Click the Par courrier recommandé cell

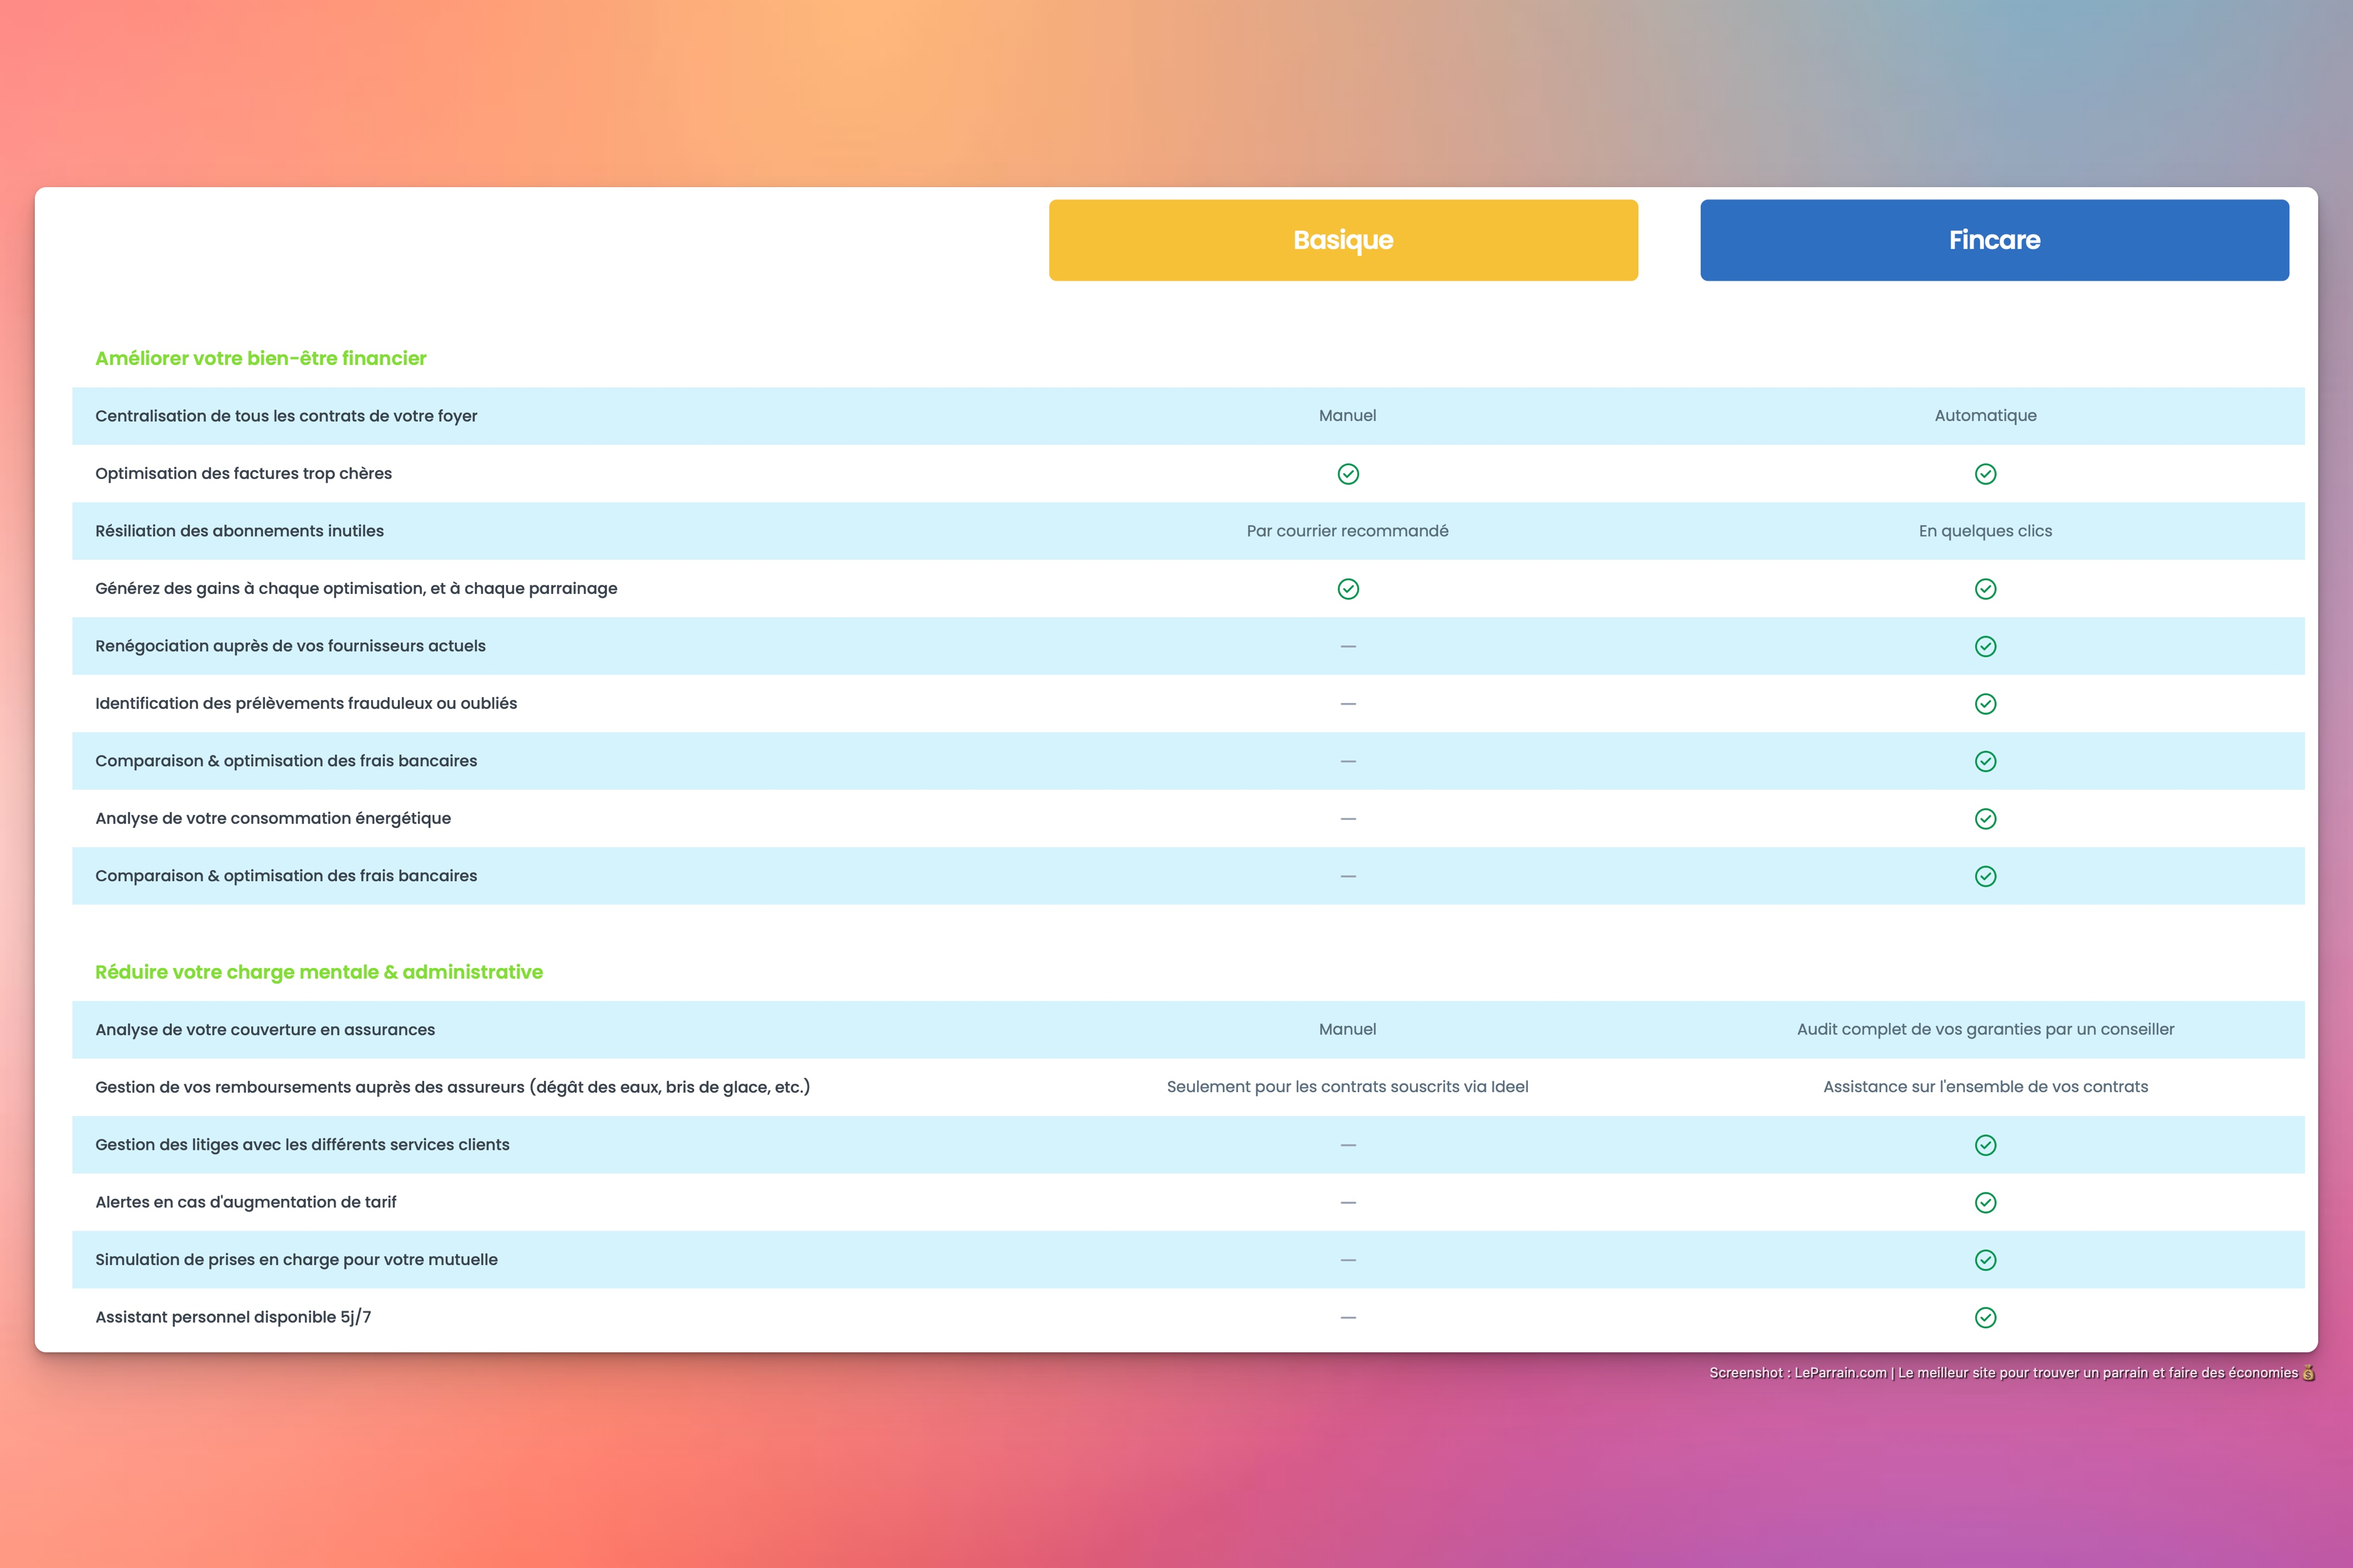[x=1347, y=531]
